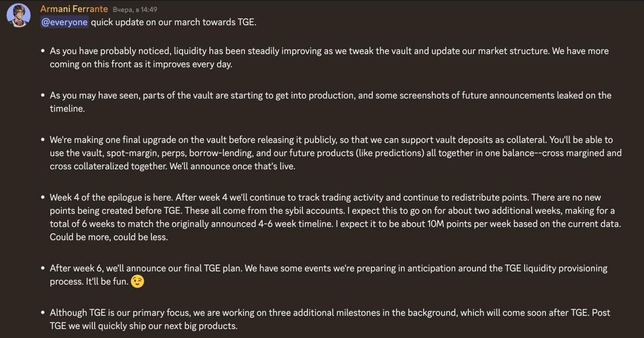Image resolution: width=644 pixels, height=338 pixels.
Task: Open Armani Ferrante's profile avatar
Action: tap(18, 15)
